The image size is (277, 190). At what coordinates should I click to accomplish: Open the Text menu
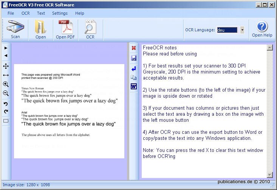[x=41, y=13]
